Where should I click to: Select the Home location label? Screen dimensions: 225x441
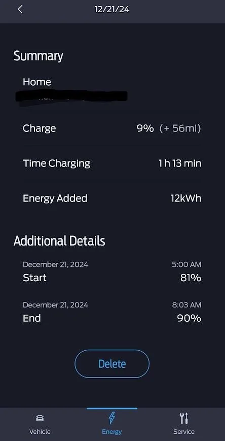[37, 82]
